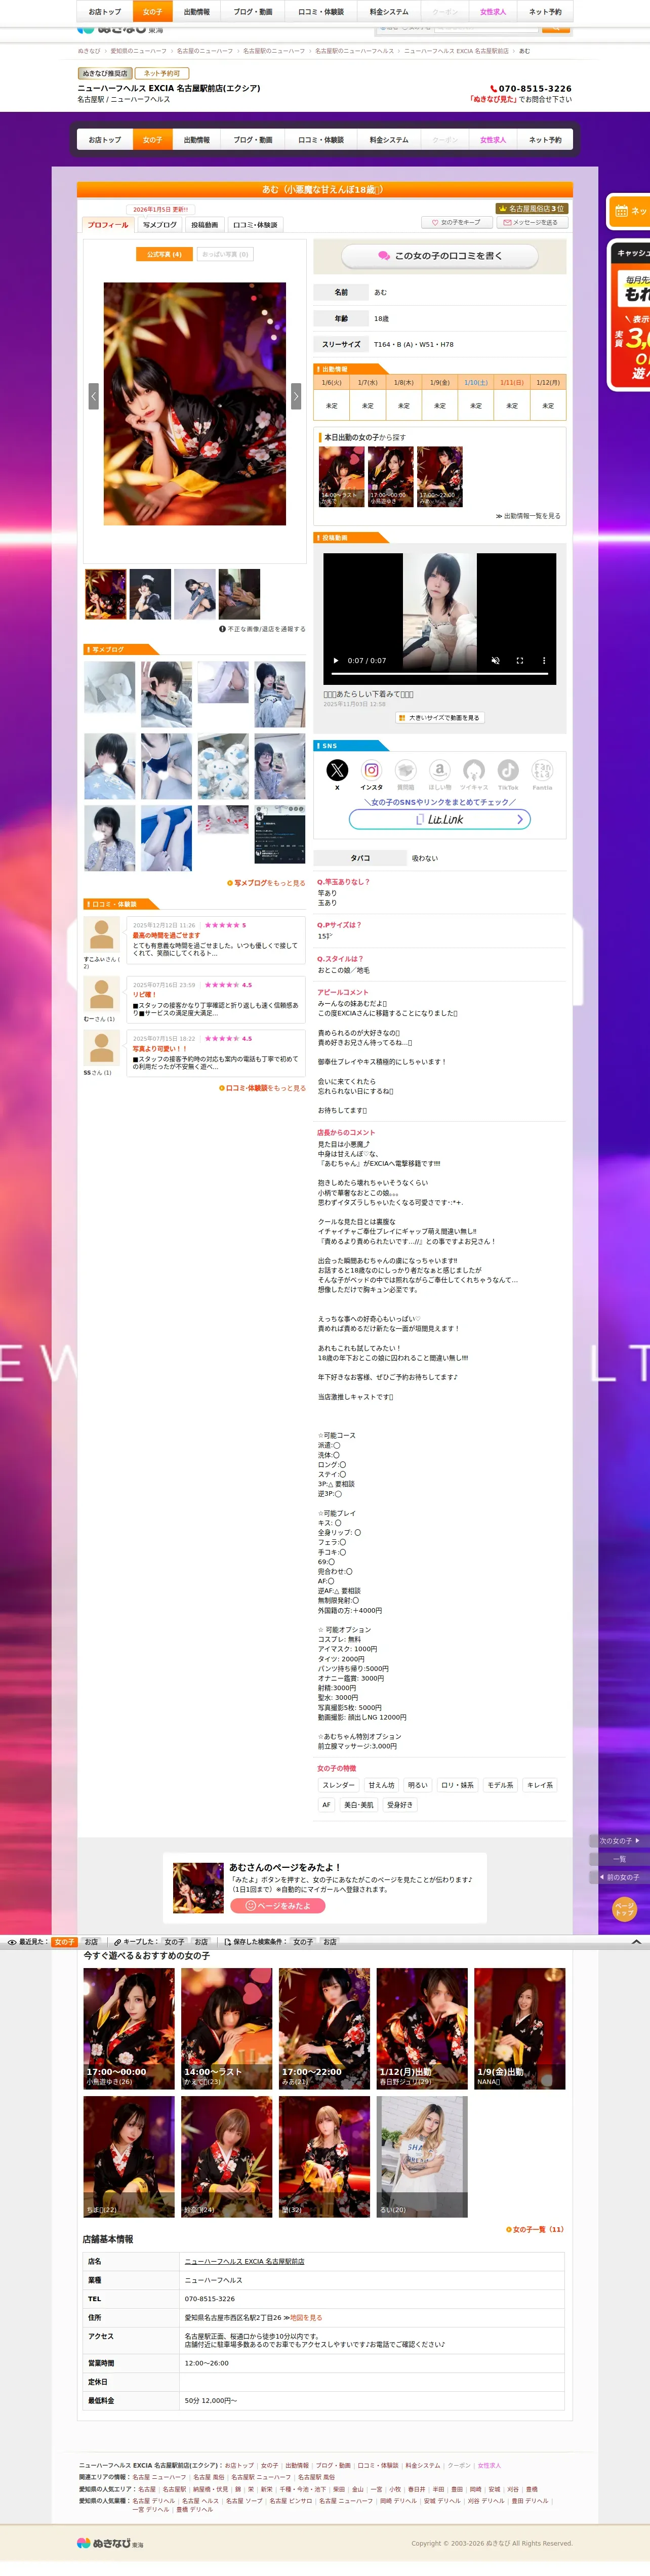
Task: Click the orange calendar icon on the right edge
Action: coord(621,211)
